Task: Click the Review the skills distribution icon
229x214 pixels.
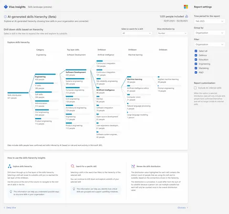Action: coord(133,166)
